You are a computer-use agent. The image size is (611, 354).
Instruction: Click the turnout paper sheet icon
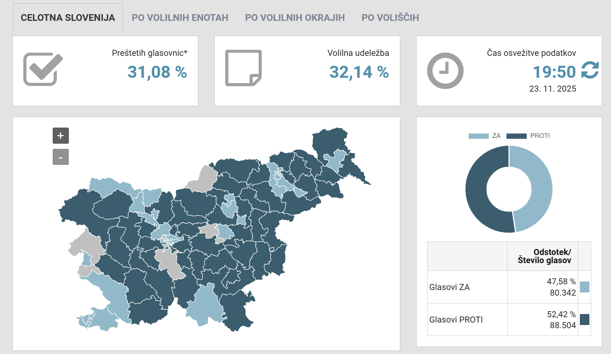243,68
